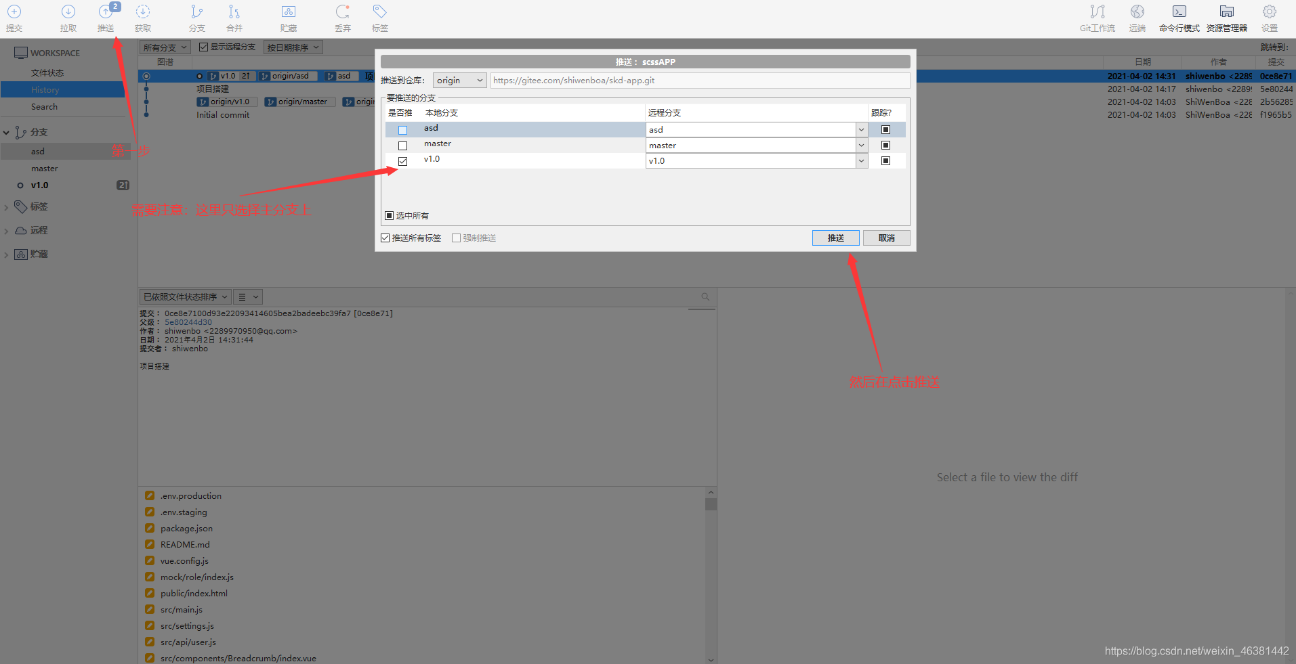Toggle Show remote branches (显示远程分支) checkbox
The height and width of the screenshot is (664, 1296).
(x=203, y=47)
